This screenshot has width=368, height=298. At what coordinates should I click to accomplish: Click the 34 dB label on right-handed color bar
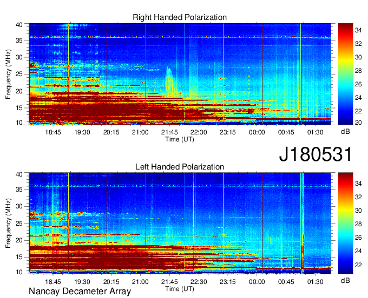coord(358,30)
